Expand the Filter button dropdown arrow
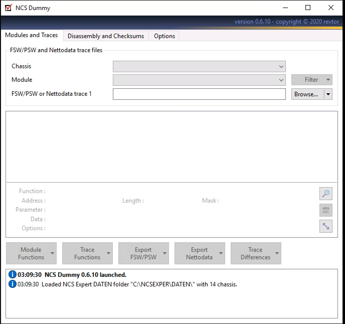The height and width of the screenshot is (324, 345). pos(328,80)
